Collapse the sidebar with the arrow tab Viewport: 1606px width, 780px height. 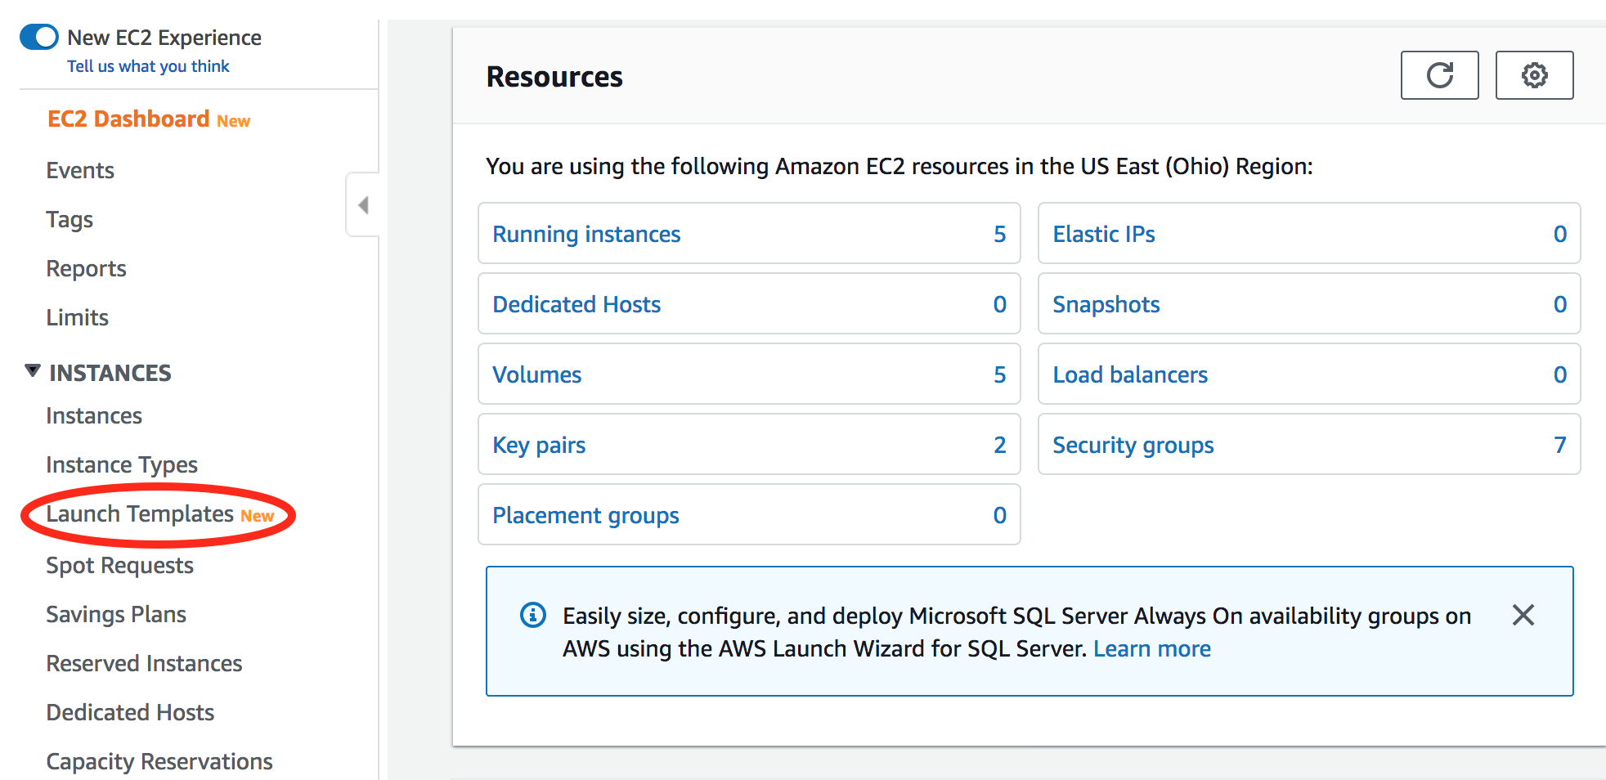coord(363,204)
